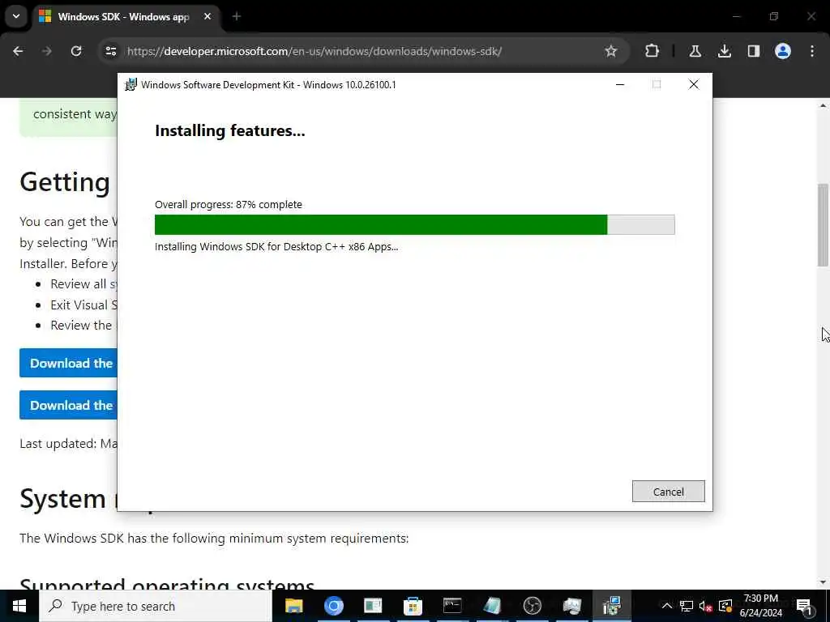Screen dimensions: 830x622
Task: Click the unfilled gray part of progress bar
Action: 641,225
